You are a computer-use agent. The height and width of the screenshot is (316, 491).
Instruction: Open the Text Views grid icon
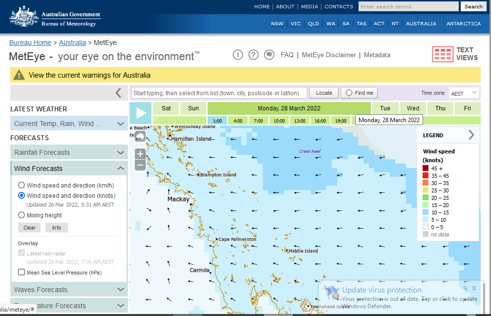(x=442, y=54)
